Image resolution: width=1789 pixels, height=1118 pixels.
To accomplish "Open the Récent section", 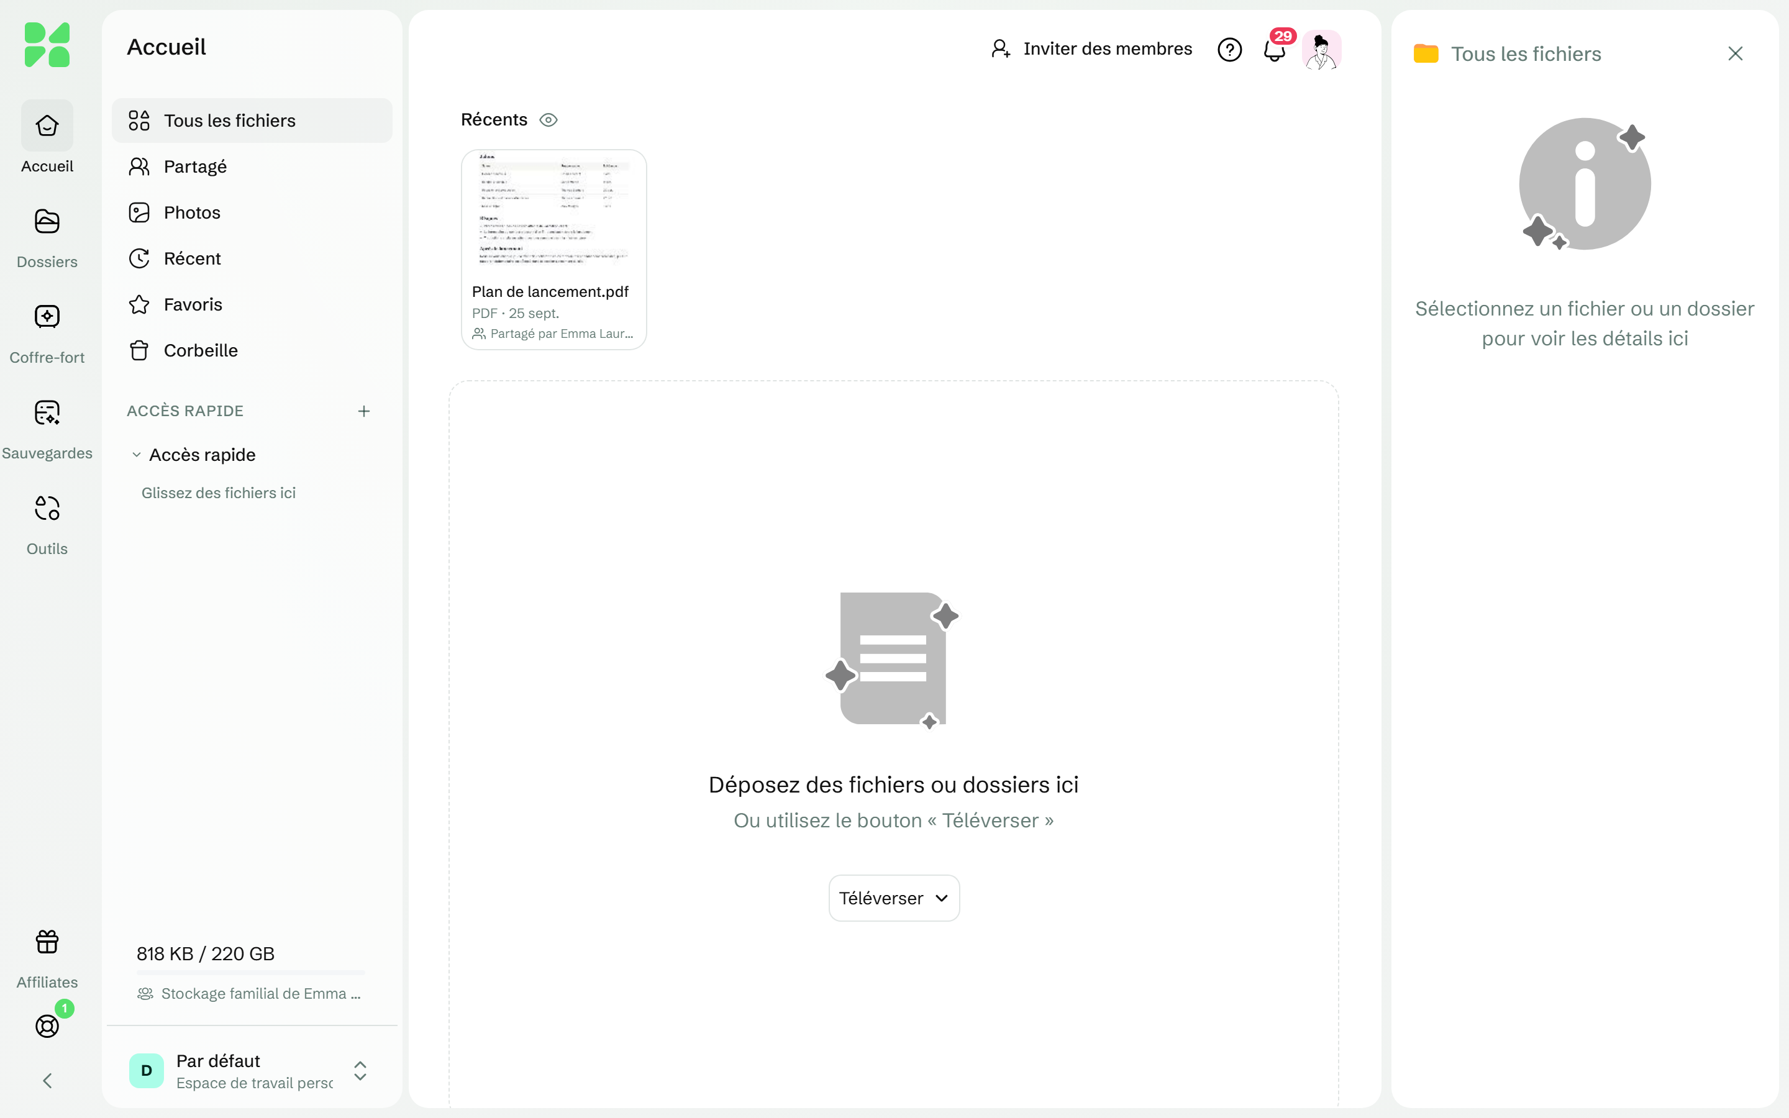I will tap(252, 258).
